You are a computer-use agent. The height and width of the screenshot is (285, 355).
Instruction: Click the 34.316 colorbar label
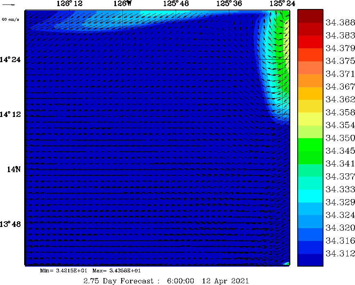[x=340, y=241]
